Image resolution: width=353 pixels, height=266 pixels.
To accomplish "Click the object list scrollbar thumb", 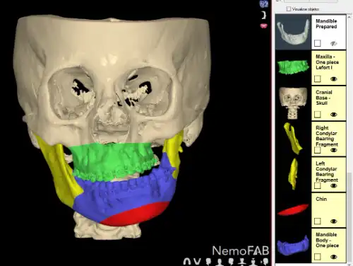I will tap(349, 217).
